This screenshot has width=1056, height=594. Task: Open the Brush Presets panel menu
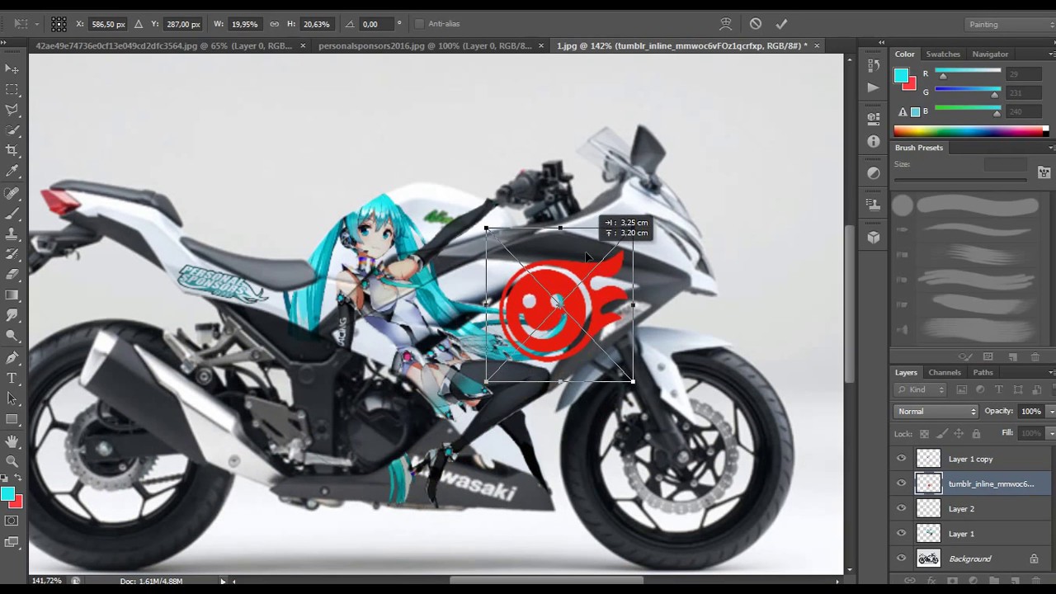pyautogui.click(x=1051, y=148)
